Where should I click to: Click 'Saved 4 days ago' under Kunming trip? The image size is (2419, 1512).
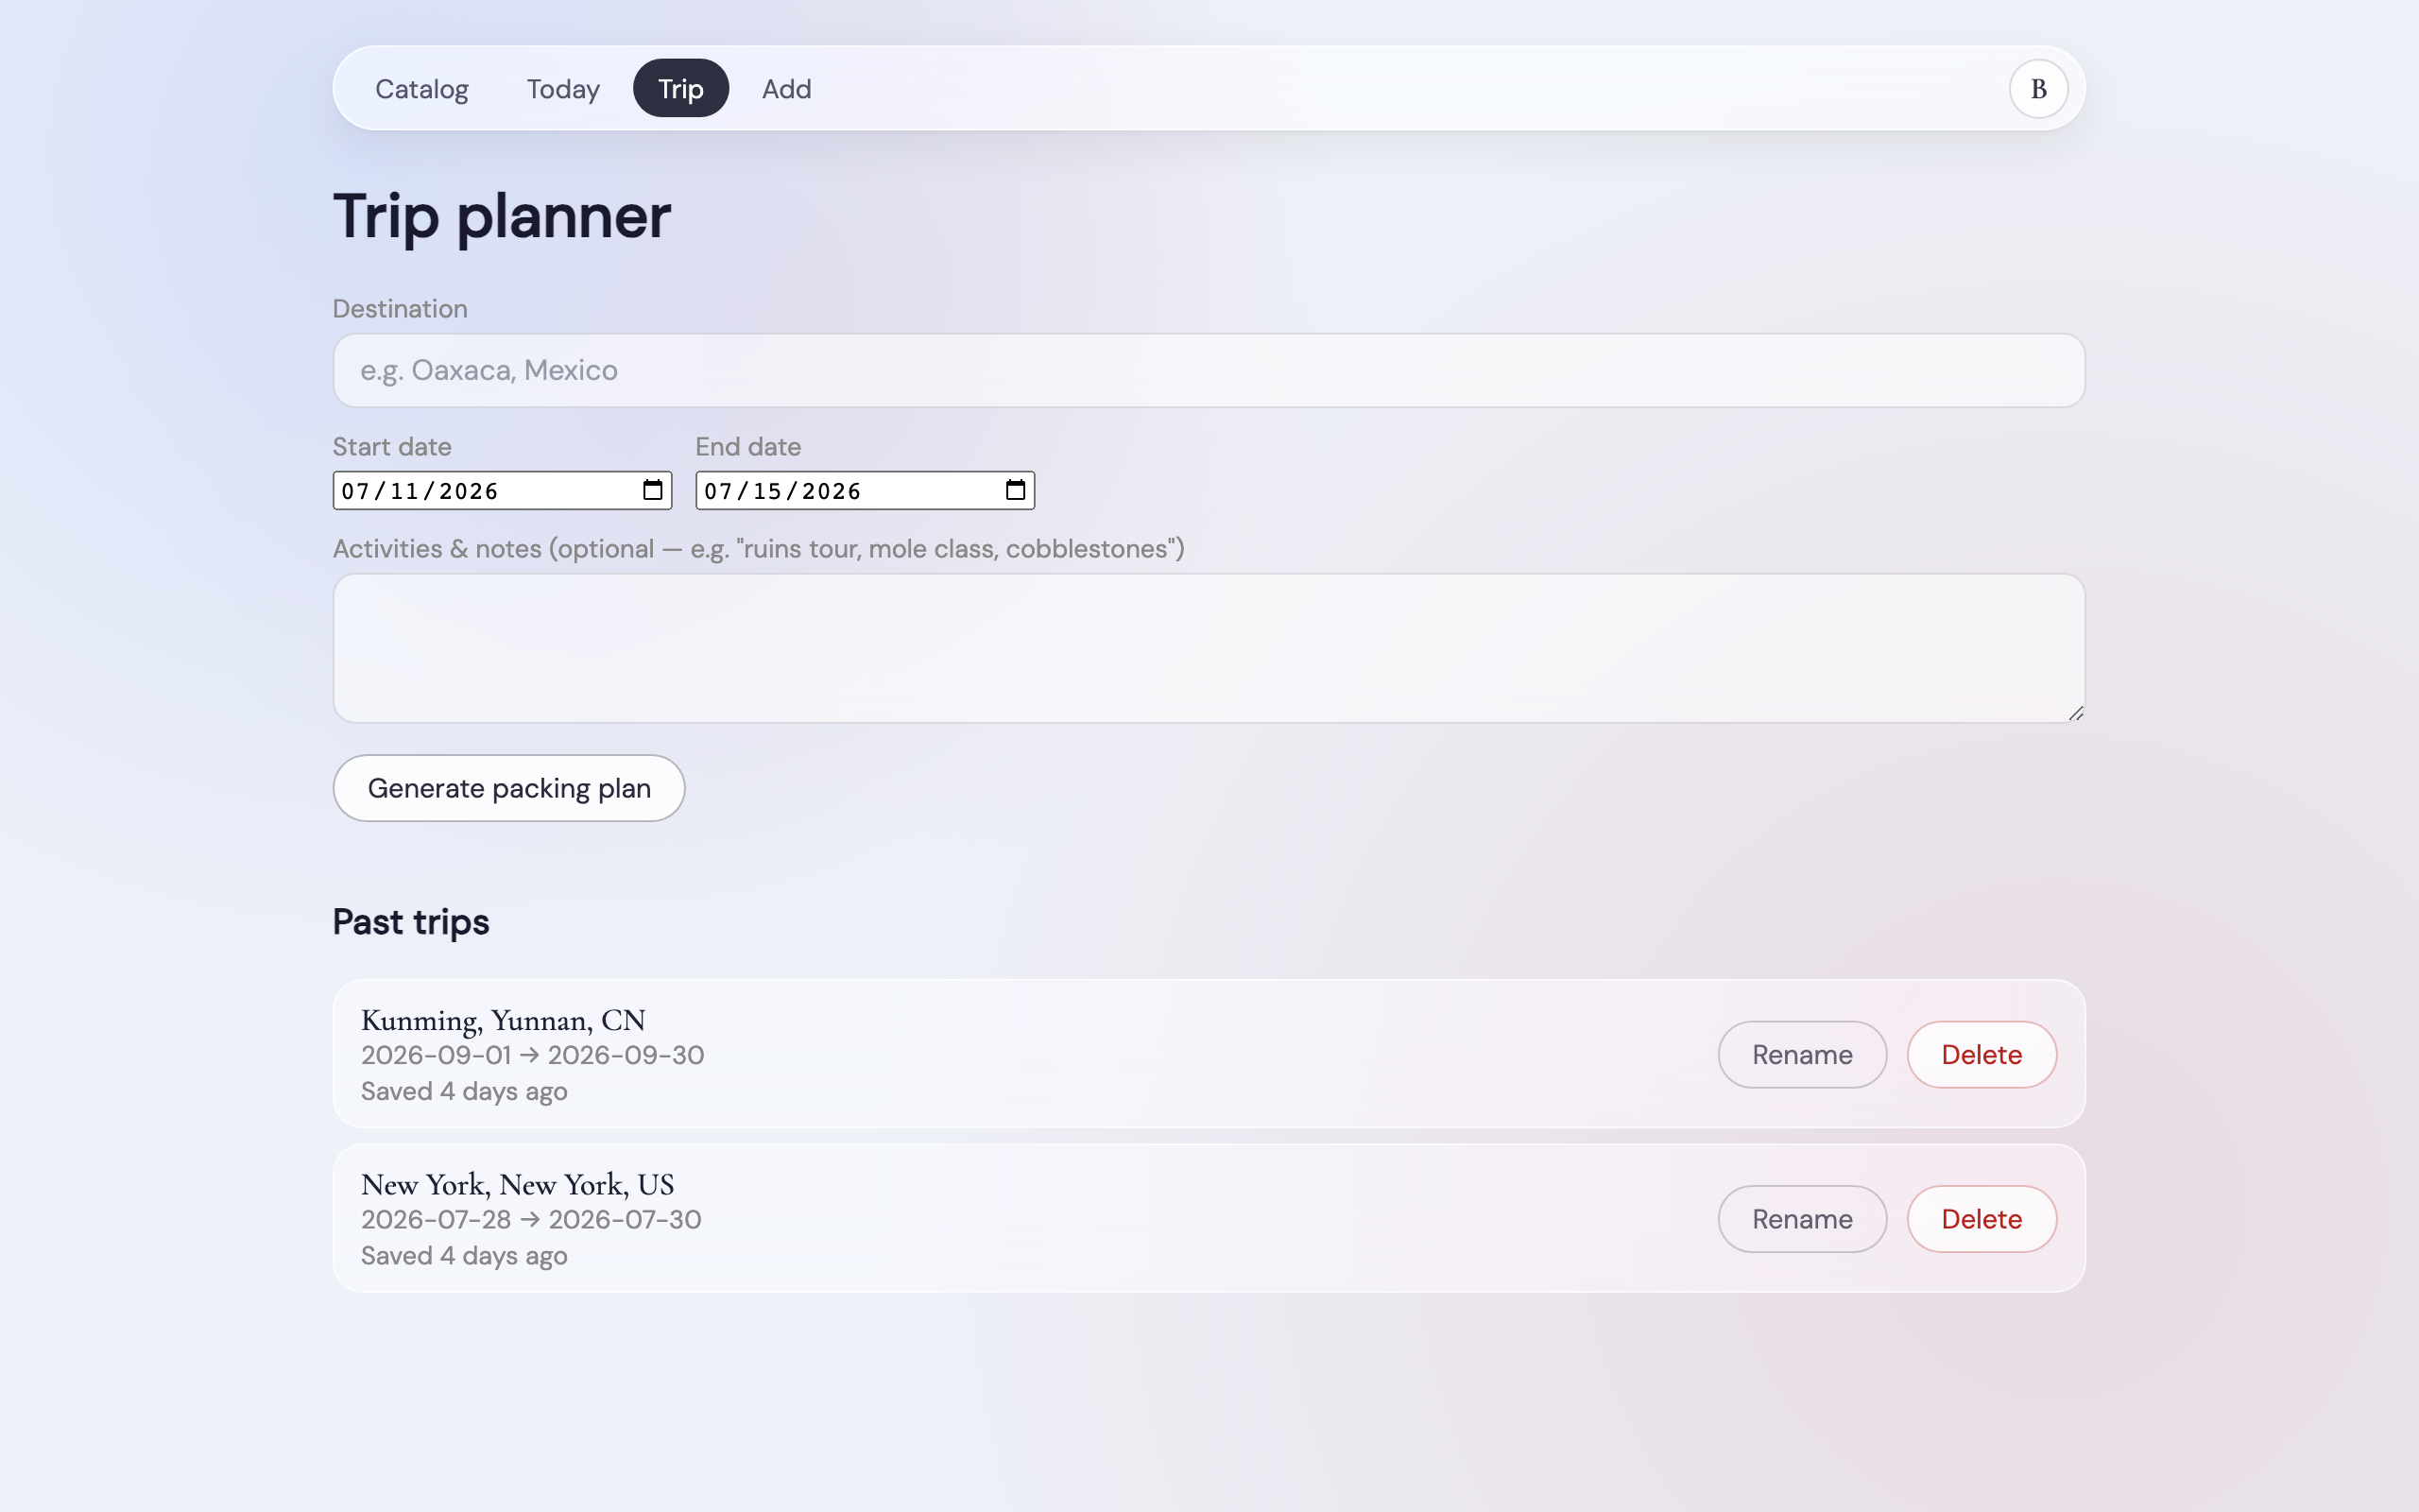[x=464, y=1091]
